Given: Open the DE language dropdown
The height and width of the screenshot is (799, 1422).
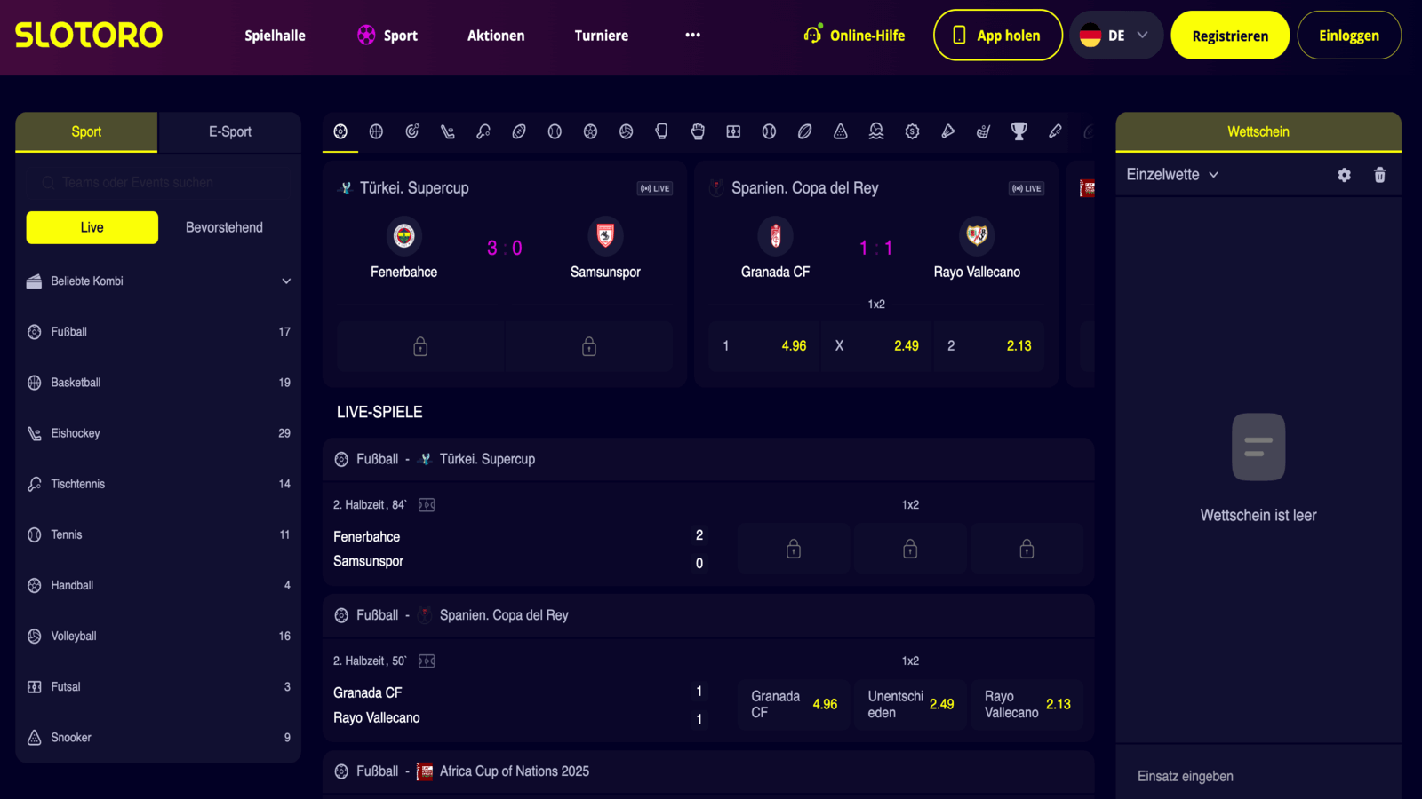Looking at the screenshot, I should pyautogui.click(x=1116, y=36).
